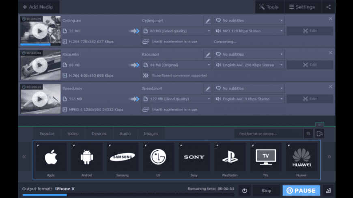Screen dimensions: 353x198
Task: Click the search magnifier button
Action: pos(308,134)
